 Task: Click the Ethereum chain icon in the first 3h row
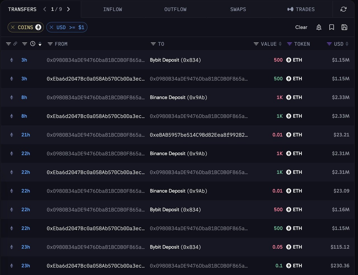coord(11,60)
